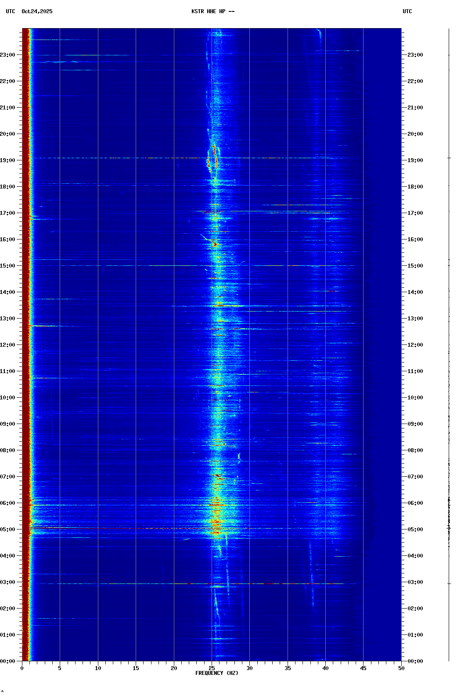This screenshot has width=468, height=696.
Task: Click the 0 Hz frequency tick label
Action: 22,668
